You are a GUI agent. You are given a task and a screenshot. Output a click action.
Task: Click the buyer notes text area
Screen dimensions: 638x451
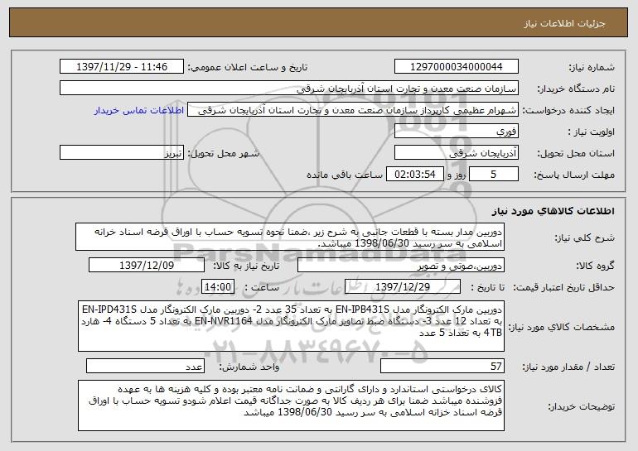point(291,405)
